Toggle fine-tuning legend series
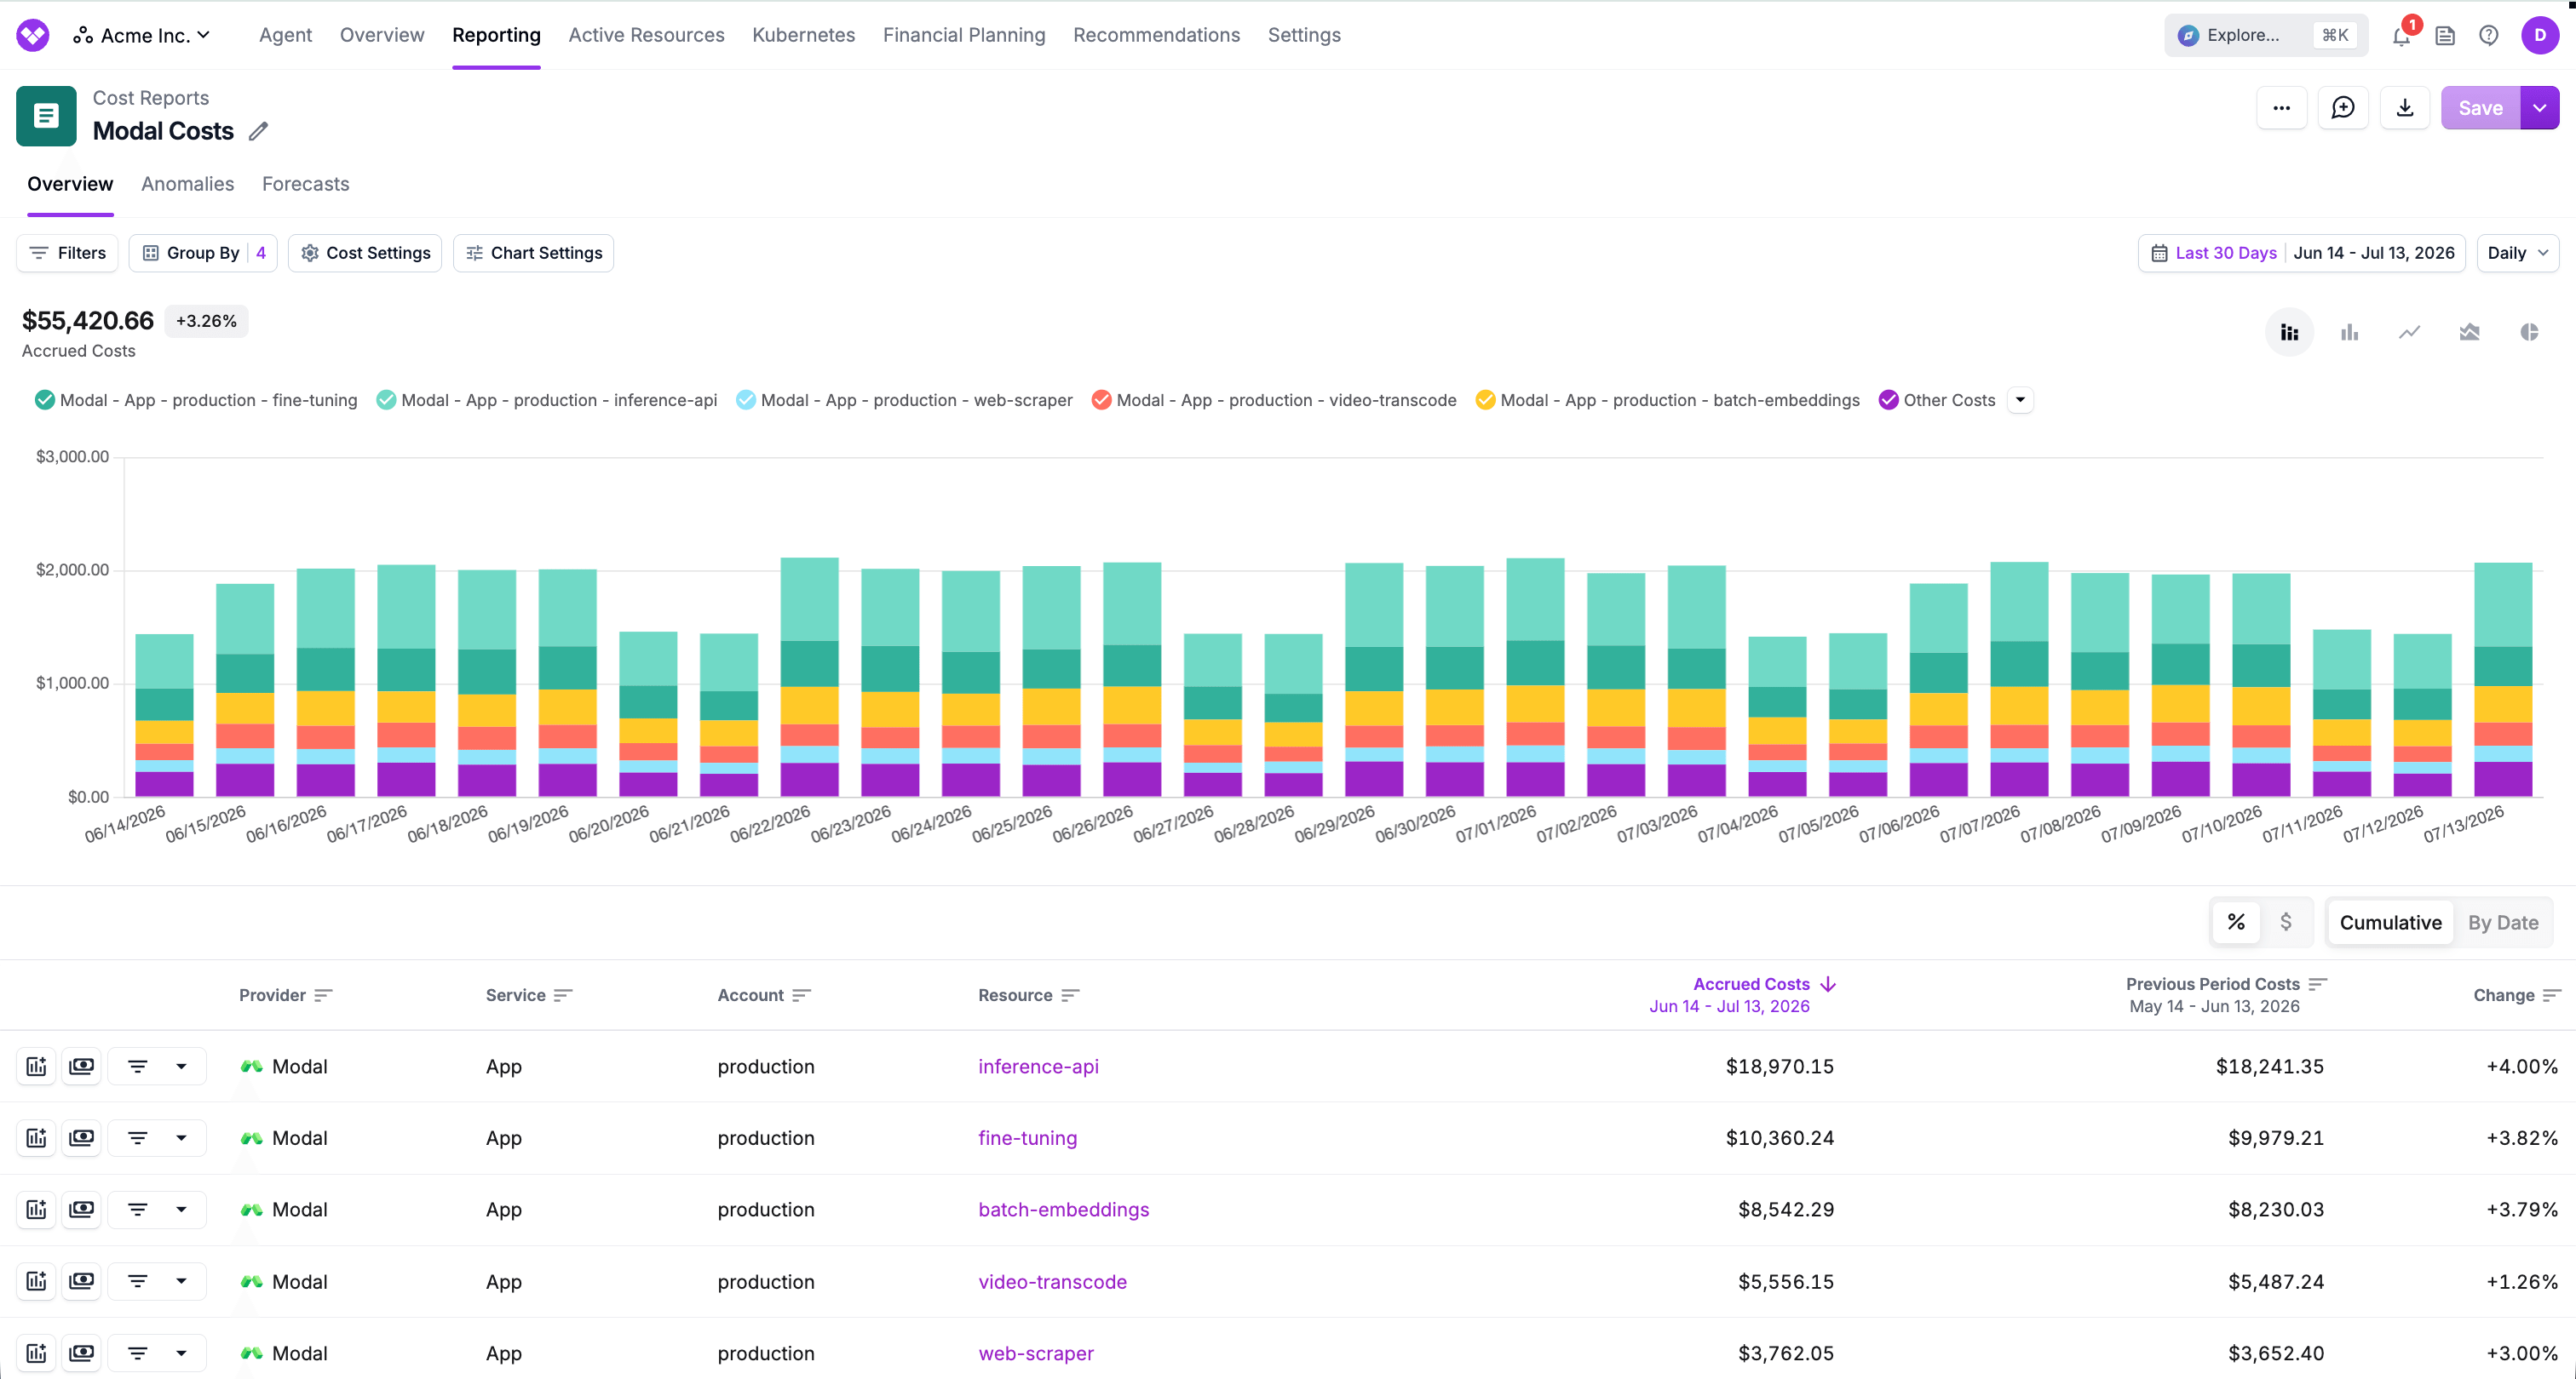 point(195,400)
